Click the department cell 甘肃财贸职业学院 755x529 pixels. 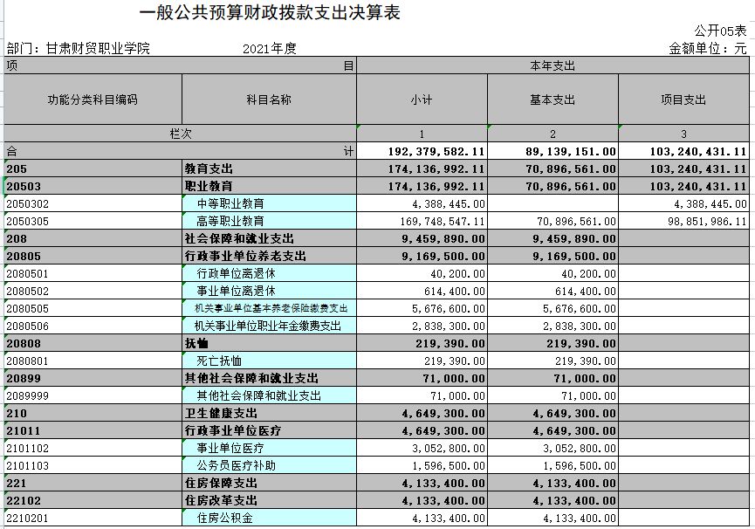pos(98,48)
